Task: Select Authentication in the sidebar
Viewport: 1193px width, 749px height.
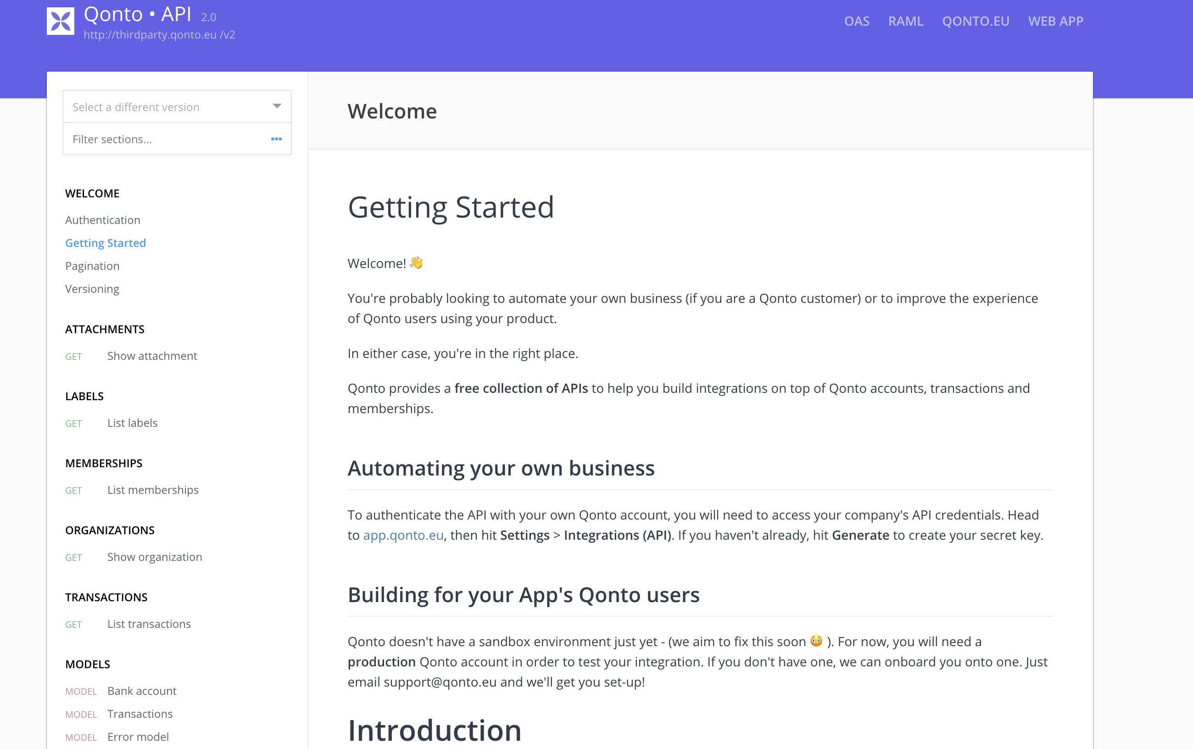Action: 102,220
